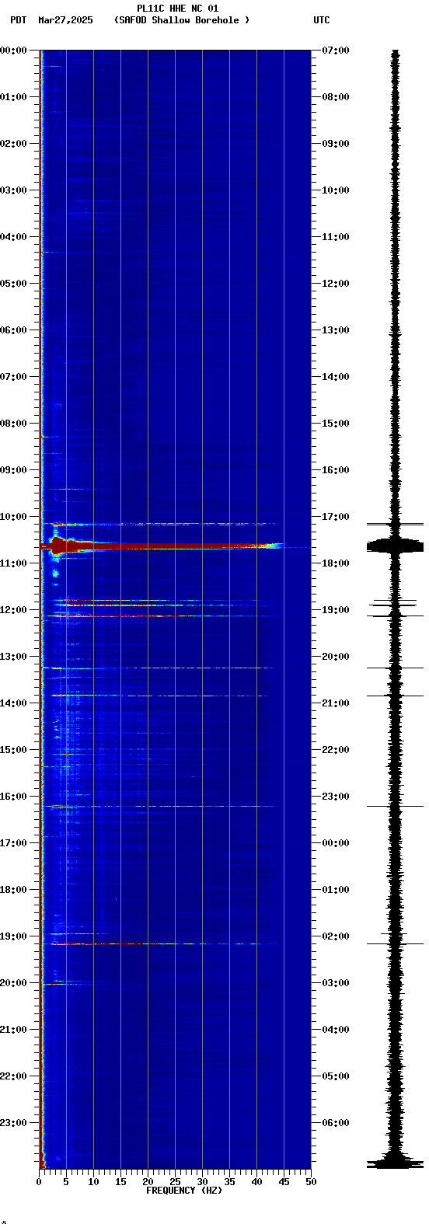Click the 17:00 PDT time label
Viewport: 429px width, 1231px height.
coord(13,843)
